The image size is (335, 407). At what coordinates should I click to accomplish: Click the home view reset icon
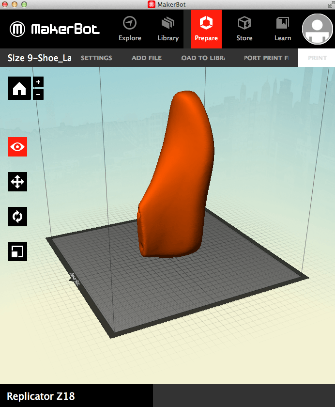click(x=19, y=88)
